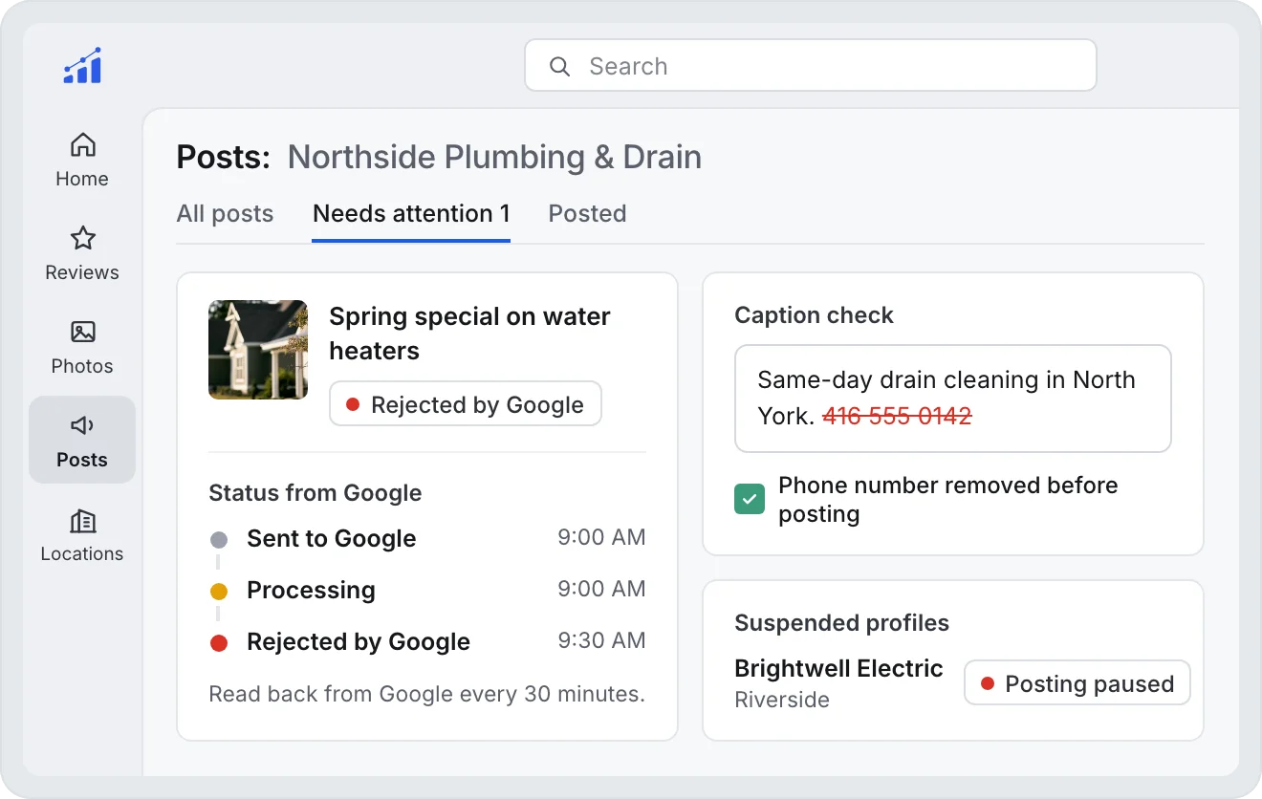Click the Northside Plumbing & Drain heading
This screenshot has height=799, width=1262.
[494, 157]
